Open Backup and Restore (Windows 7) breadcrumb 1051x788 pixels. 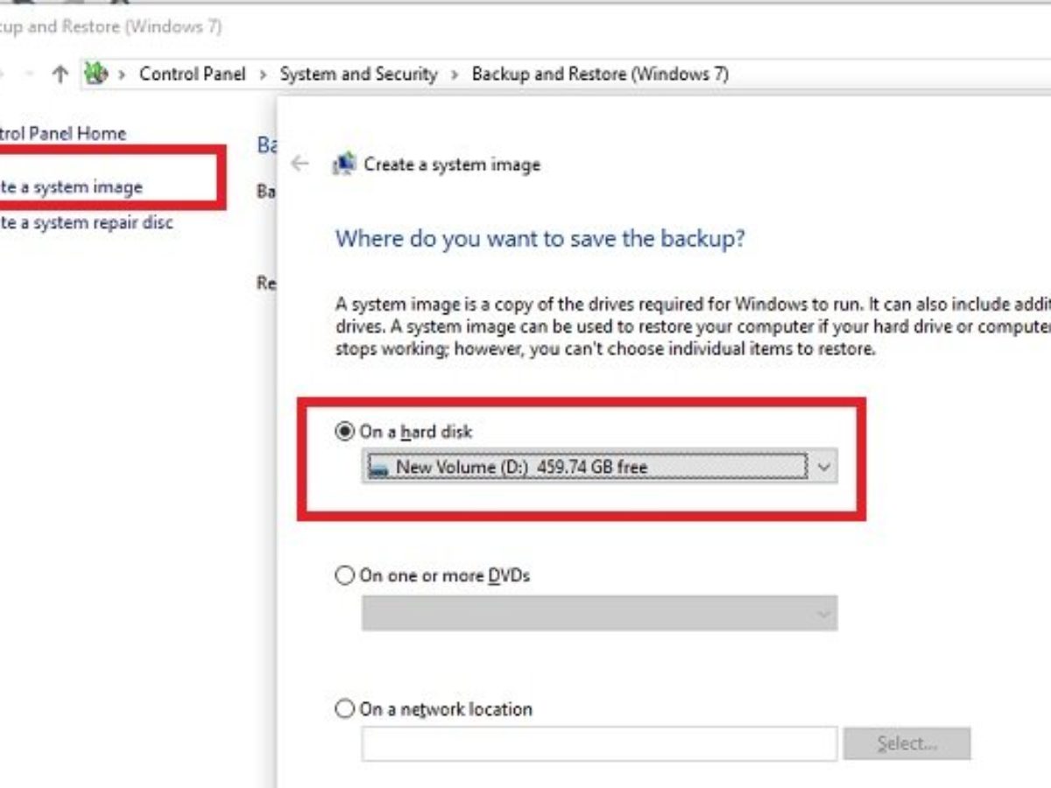point(600,74)
